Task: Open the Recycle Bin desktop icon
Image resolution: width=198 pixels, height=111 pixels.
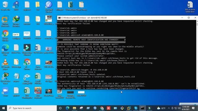Action: [x=5, y=6]
